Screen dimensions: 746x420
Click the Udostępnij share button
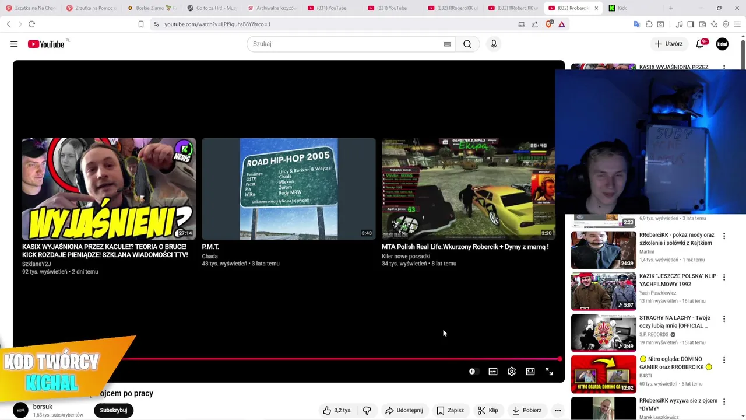click(404, 410)
